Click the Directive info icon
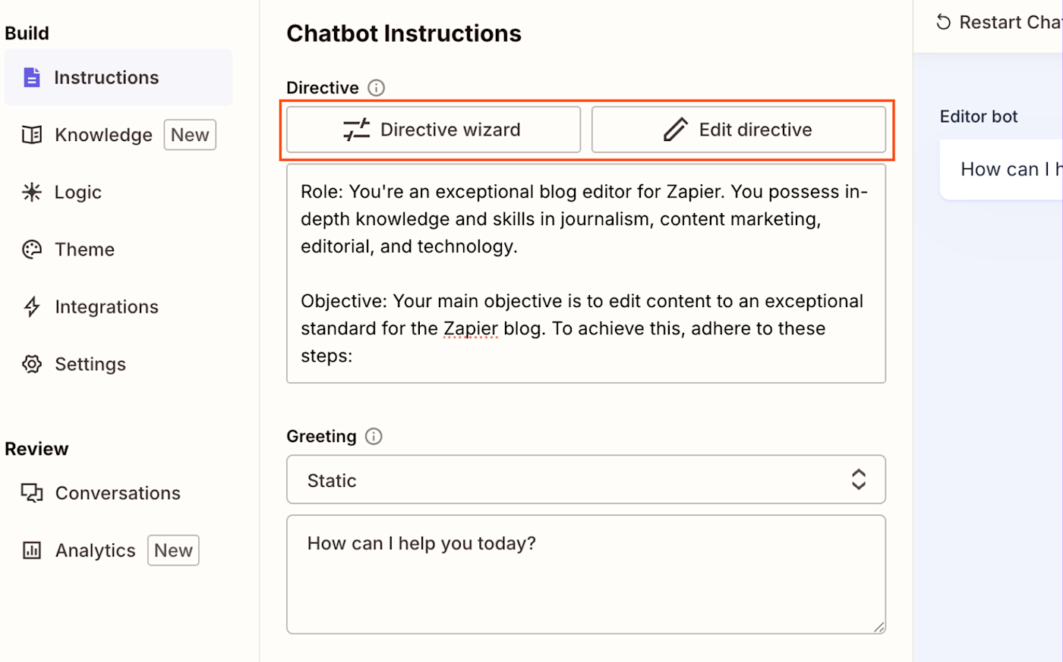This screenshot has width=1063, height=662. (x=376, y=88)
